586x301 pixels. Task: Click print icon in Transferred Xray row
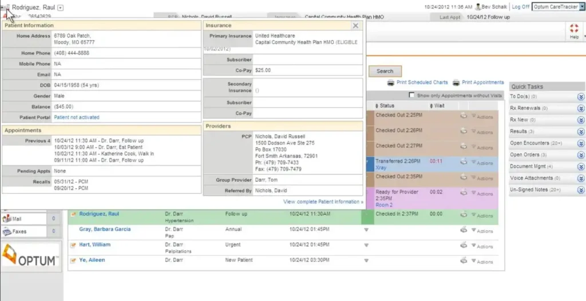pyautogui.click(x=464, y=162)
